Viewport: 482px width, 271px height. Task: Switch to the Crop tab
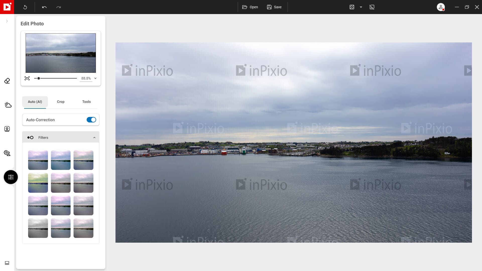(61, 102)
